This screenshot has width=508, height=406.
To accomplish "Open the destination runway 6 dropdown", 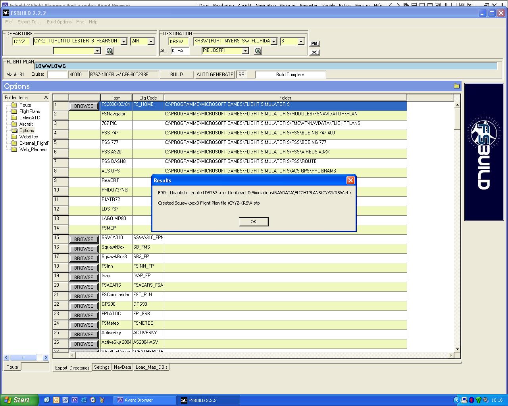I will (301, 41).
